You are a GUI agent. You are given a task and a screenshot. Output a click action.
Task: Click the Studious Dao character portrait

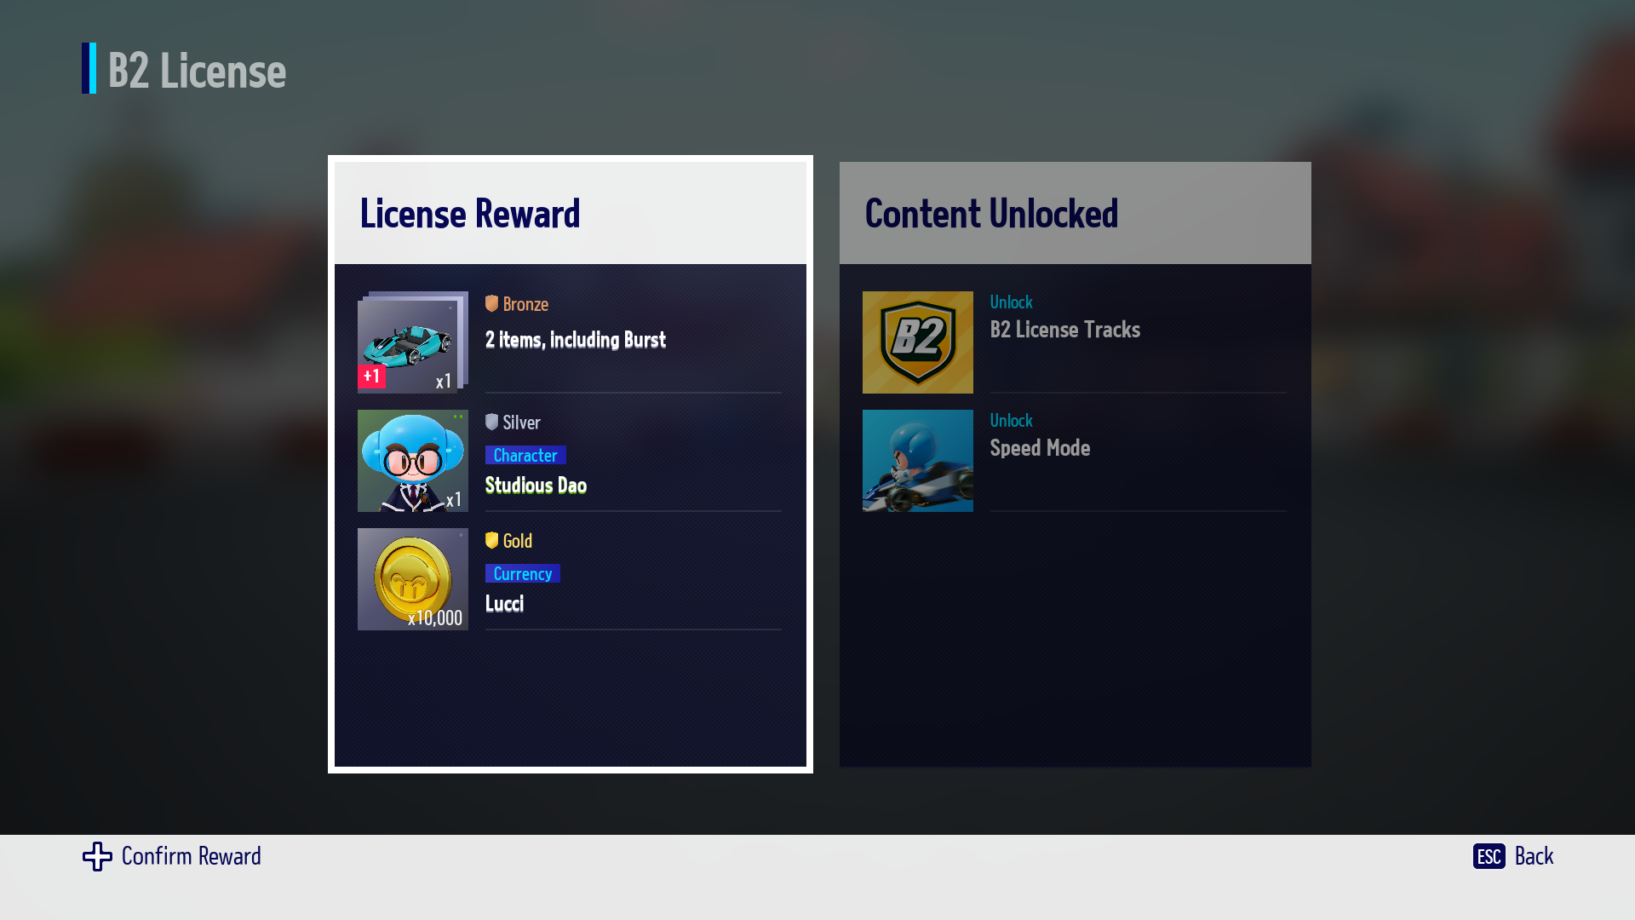tap(413, 461)
